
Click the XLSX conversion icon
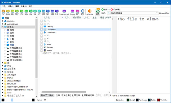pos(26,12)
